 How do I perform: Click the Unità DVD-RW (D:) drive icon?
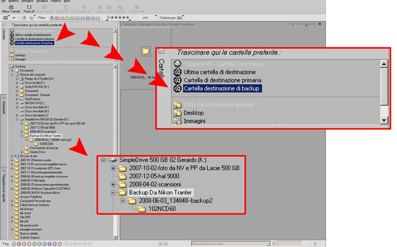[x=22, y=87]
